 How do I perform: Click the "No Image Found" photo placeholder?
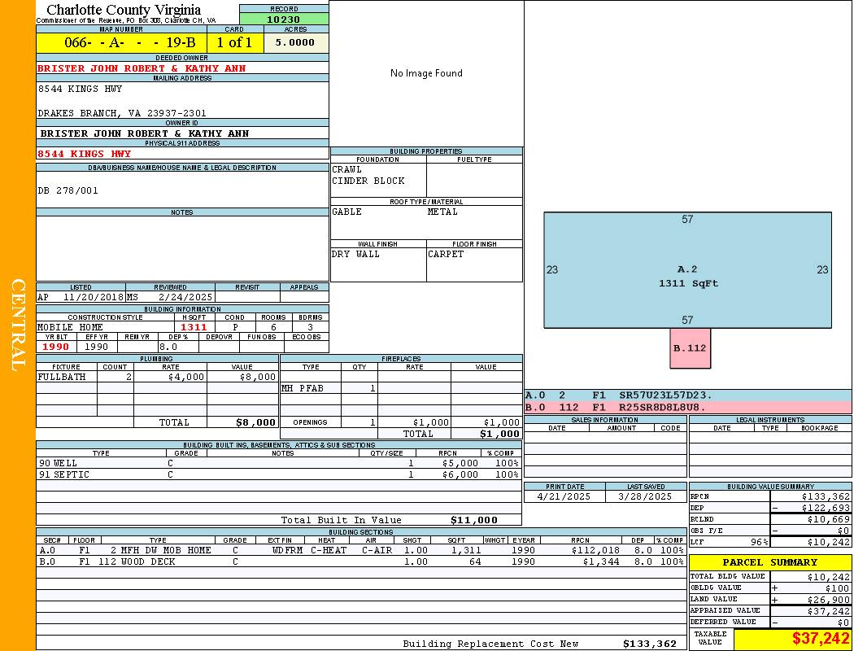tap(426, 73)
